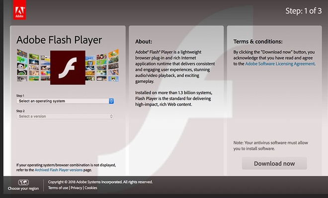This screenshot has width=328, height=198.
Task: Click the red Adobe logo
Action: (19, 10)
